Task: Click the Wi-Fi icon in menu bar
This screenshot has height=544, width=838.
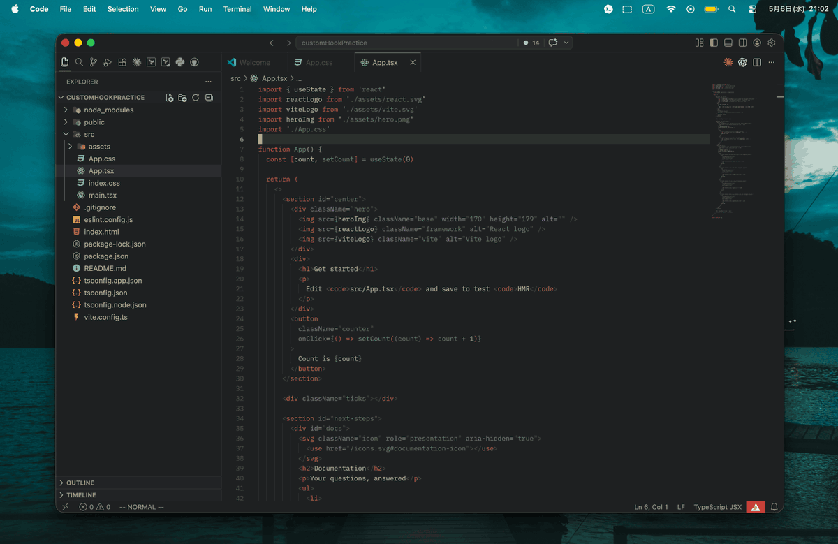Action: 671,9
